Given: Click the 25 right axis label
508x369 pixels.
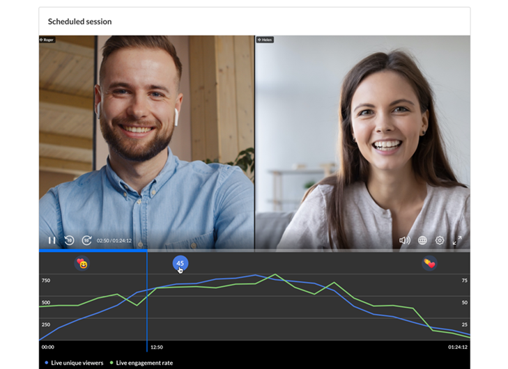Looking at the screenshot, I should point(464,324).
